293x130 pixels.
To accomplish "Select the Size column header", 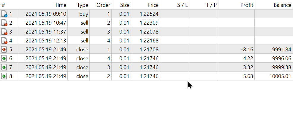I will click(125, 5).
